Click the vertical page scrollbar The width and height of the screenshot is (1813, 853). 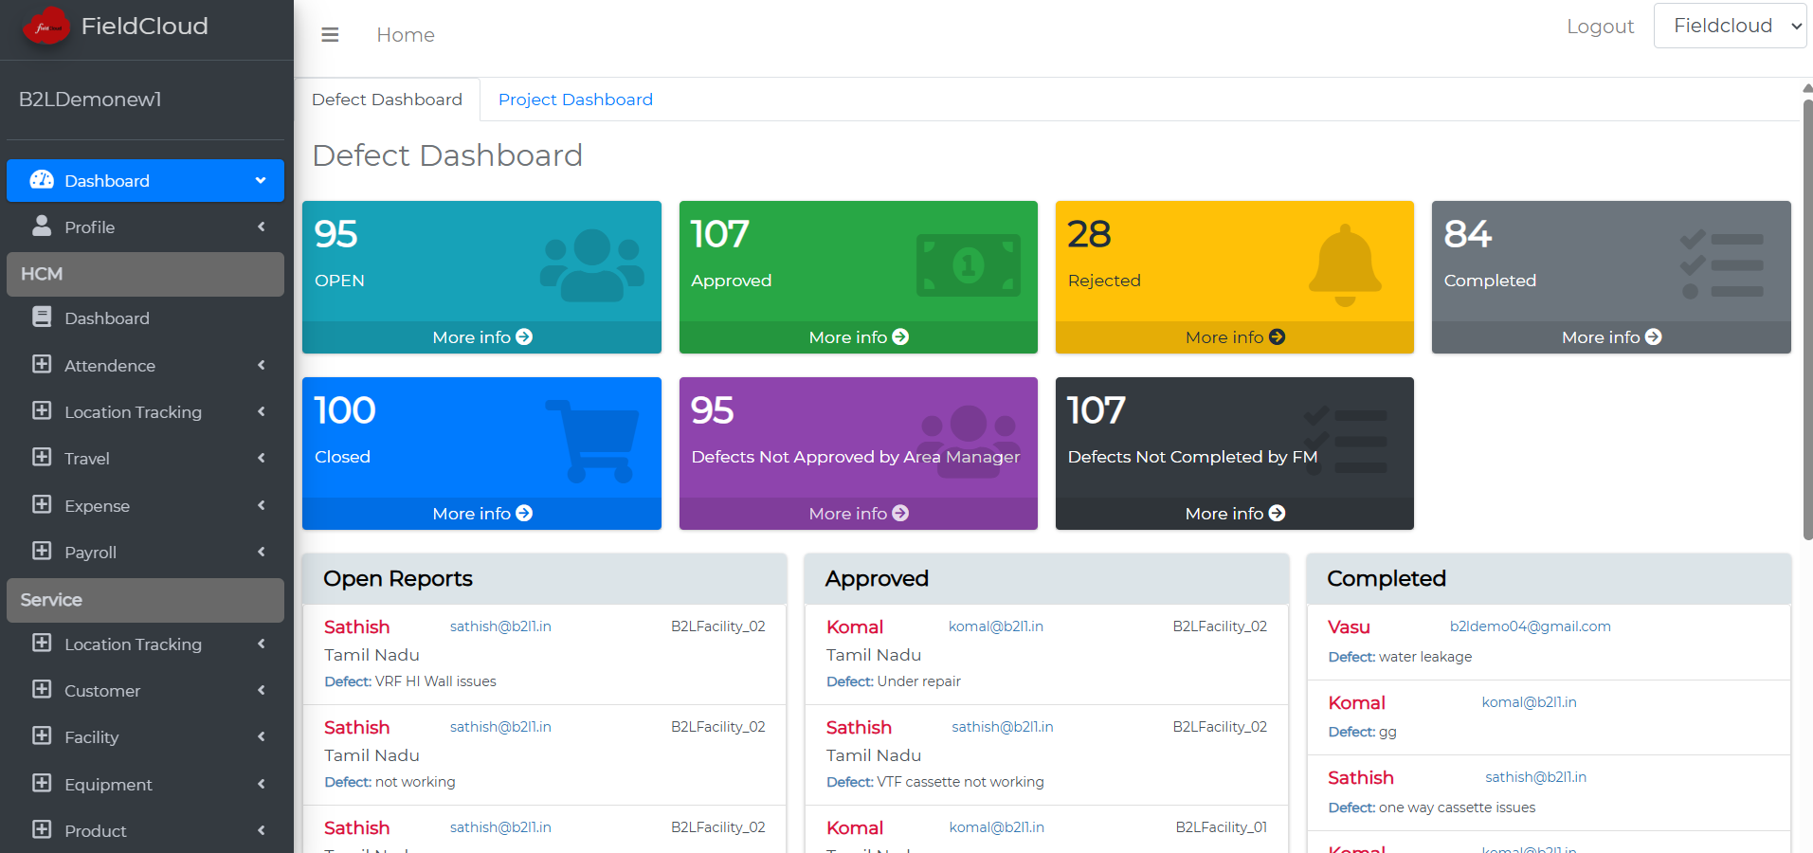point(1807,322)
